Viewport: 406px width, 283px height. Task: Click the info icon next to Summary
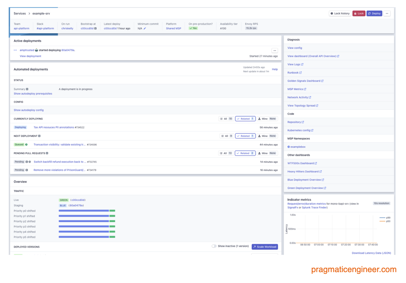(x=27, y=89)
